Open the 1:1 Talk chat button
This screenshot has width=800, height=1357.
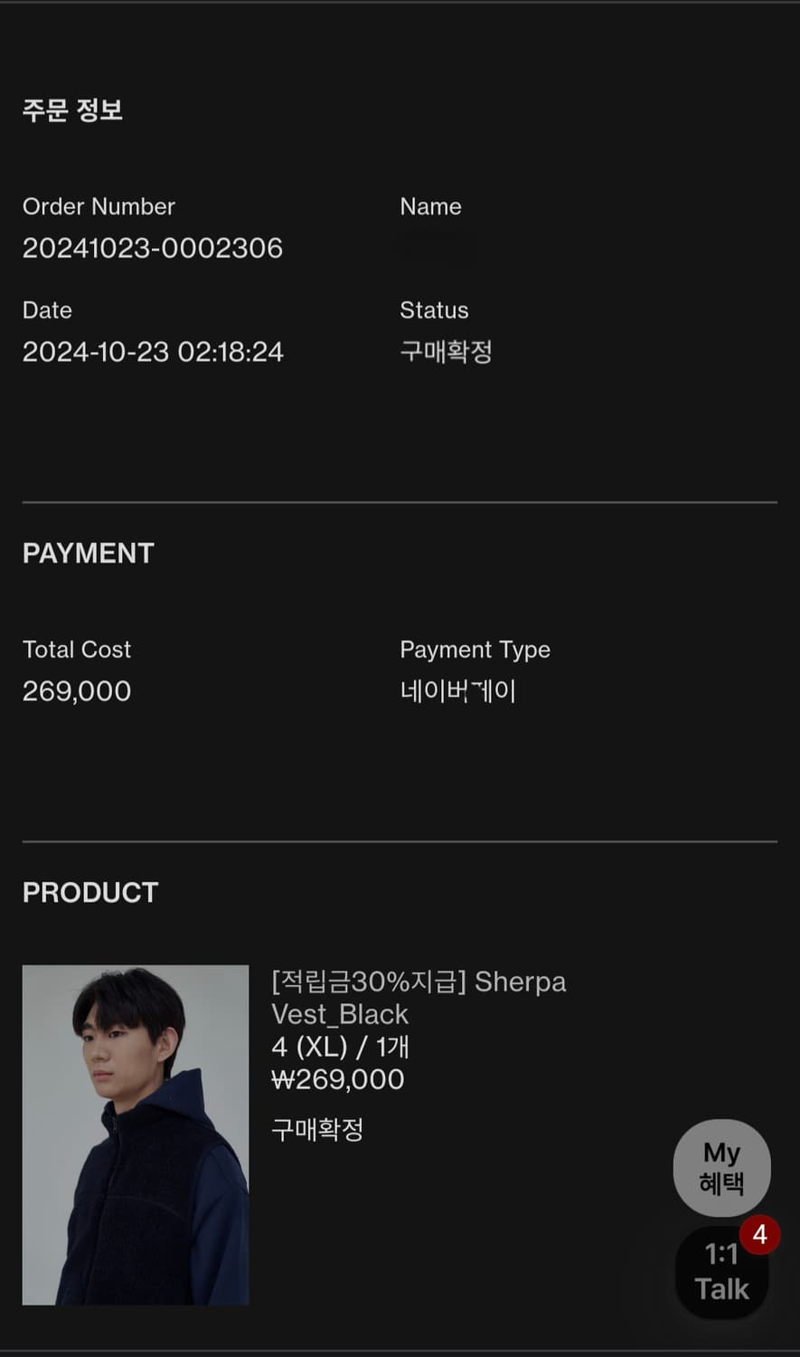point(720,1273)
